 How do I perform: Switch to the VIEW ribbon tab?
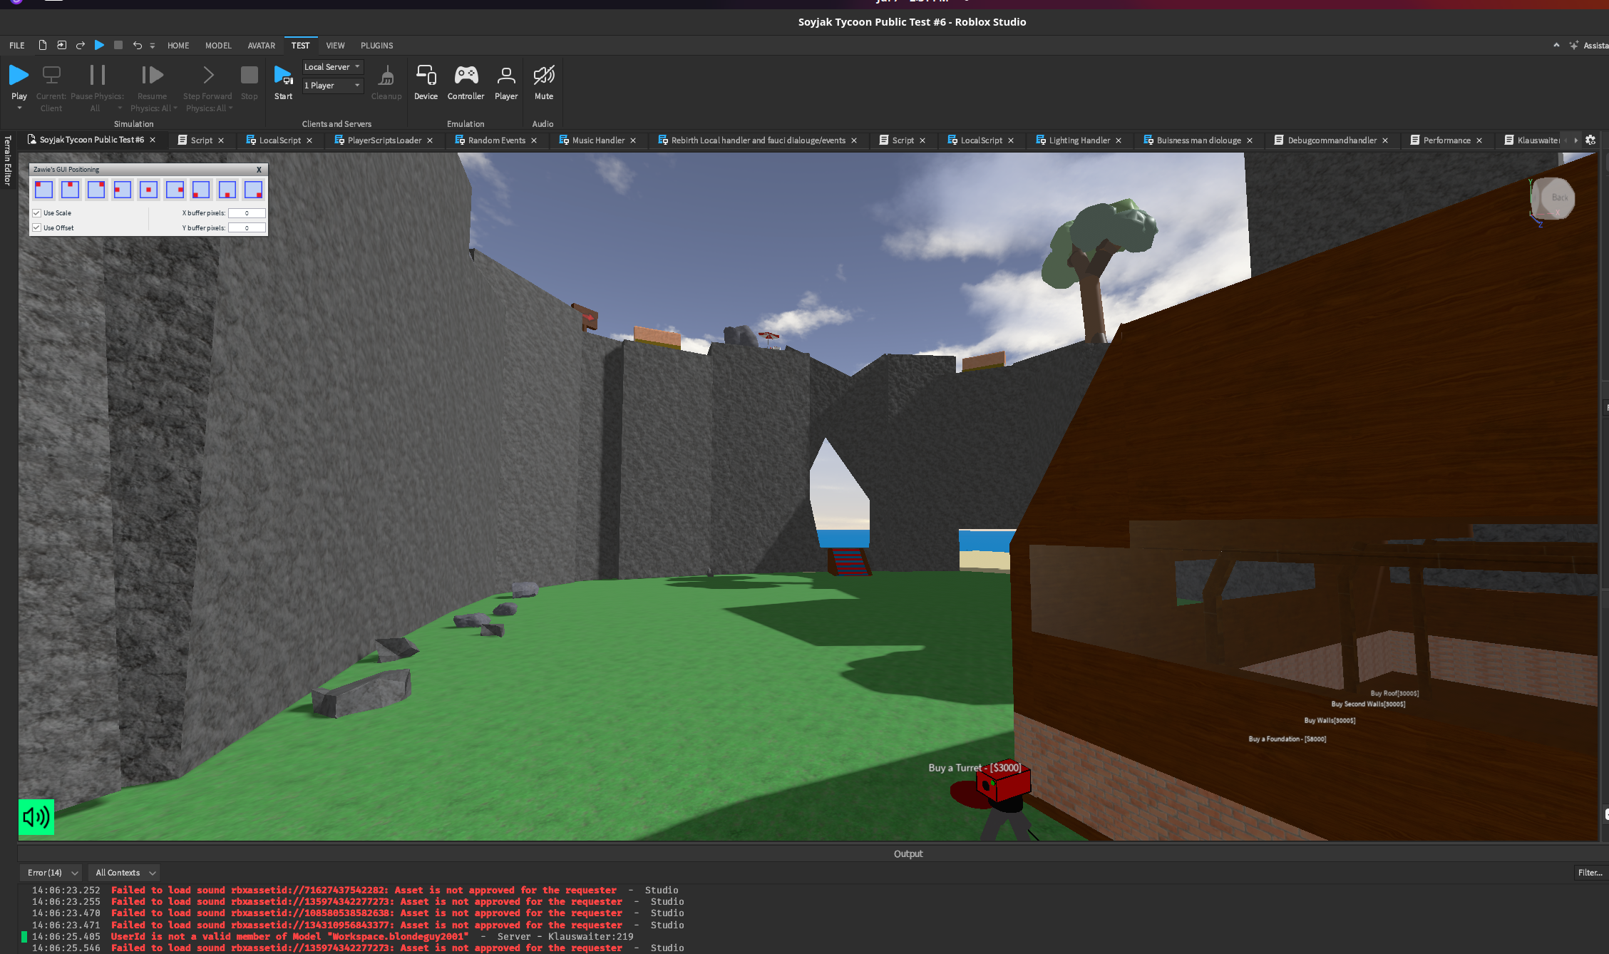tap(335, 46)
